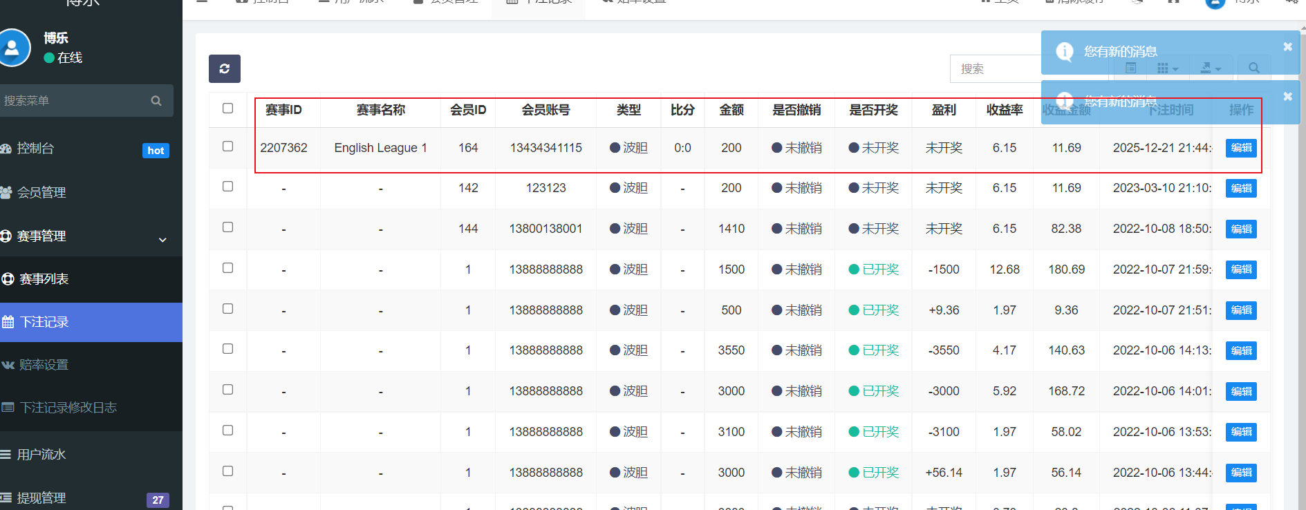Focus the 搜索菜单 sidebar search field
Image resolution: width=1306 pixels, height=510 pixels.
[73, 101]
